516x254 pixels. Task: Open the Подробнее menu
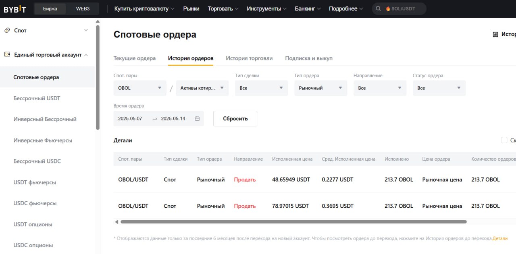tap(346, 8)
